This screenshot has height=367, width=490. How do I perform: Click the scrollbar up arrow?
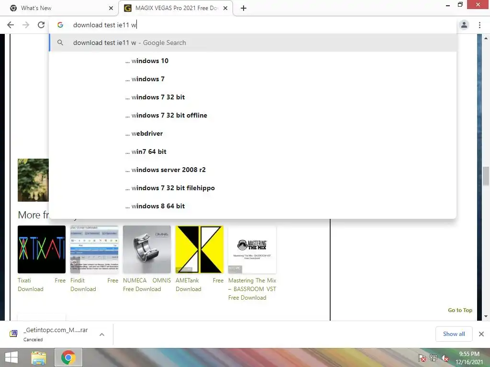[486, 38]
